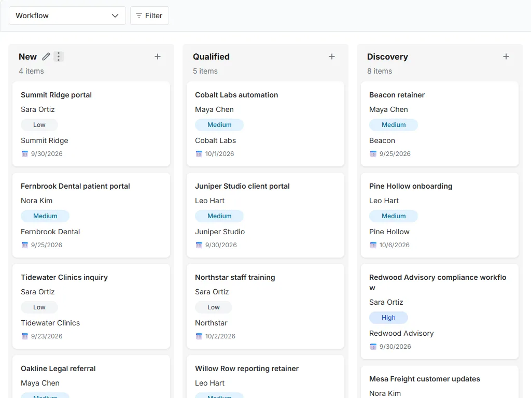
Task: Add an item to the Qualified column
Action: click(332, 56)
